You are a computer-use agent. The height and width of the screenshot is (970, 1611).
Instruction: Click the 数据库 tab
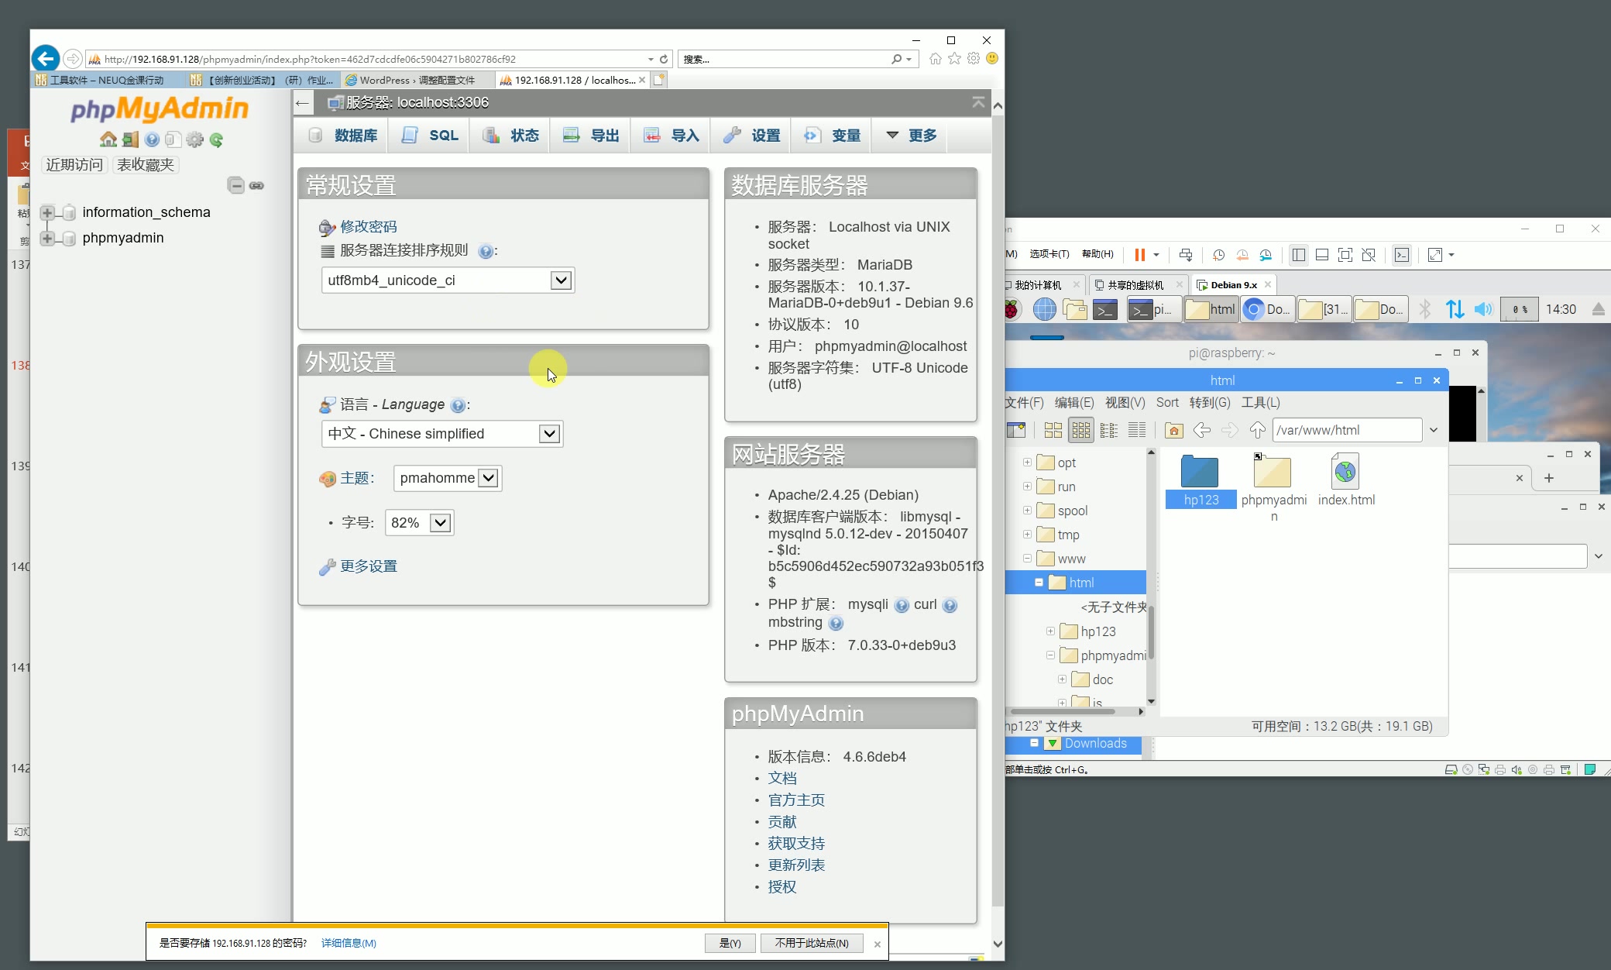(x=355, y=135)
